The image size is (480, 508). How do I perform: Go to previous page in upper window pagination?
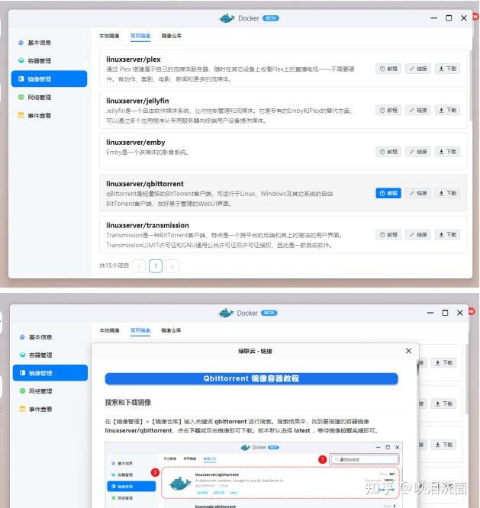(139, 266)
